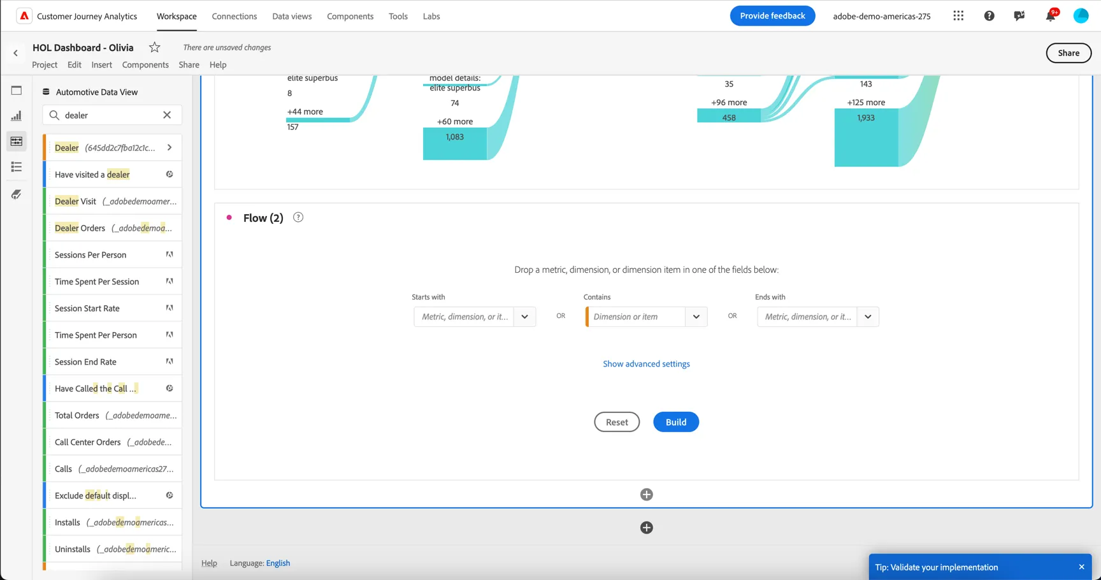Click the Flow (2) pink color dot
The height and width of the screenshot is (580, 1101).
[x=229, y=217]
